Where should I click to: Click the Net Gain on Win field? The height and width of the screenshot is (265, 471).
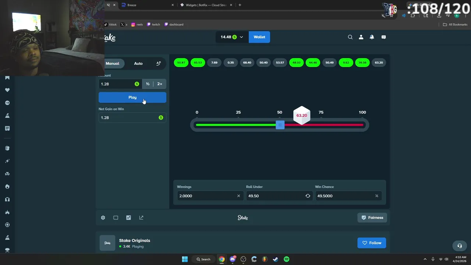point(132,117)
